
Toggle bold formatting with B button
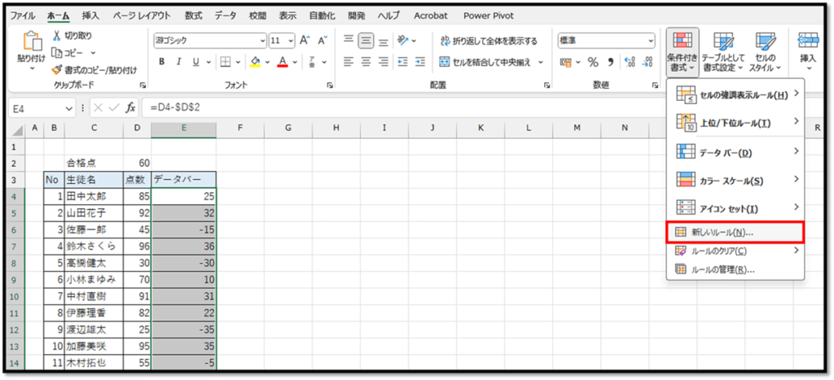click(x=162, y=62)
